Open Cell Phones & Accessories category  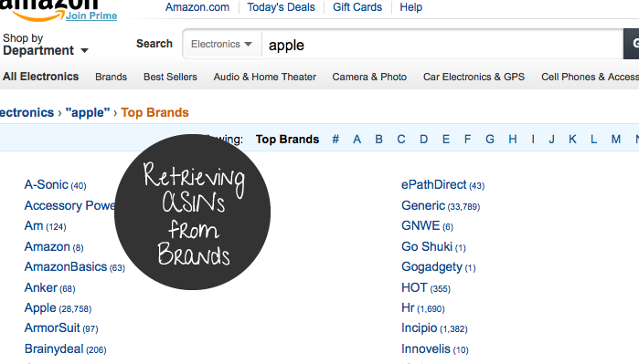coord(590,77)
